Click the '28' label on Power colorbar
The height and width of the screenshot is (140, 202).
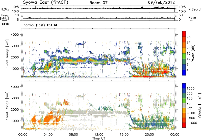tap(188, 37)
